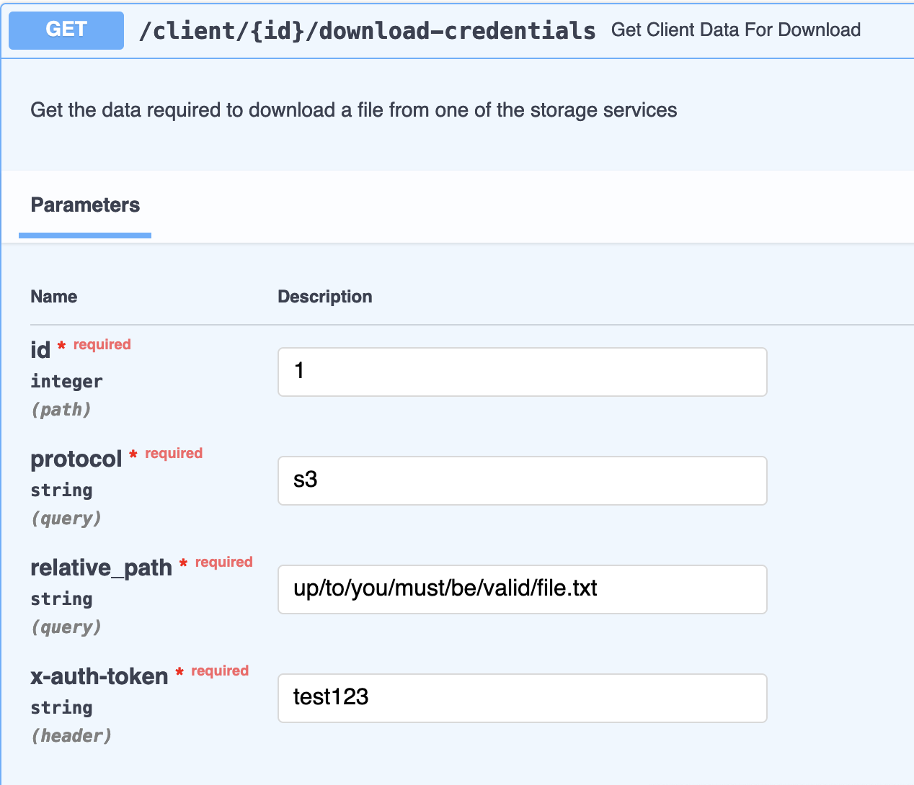Screen dimensions: 914x785
Task: Click the 'required' label next to x-auth-token
Action: [220, 670]
